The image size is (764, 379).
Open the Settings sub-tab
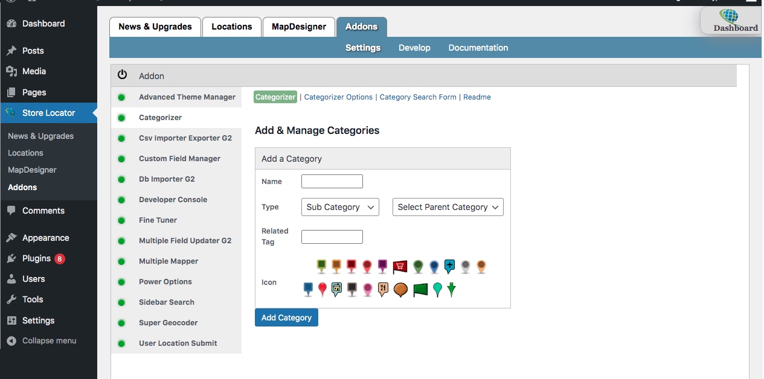(363, 48)
